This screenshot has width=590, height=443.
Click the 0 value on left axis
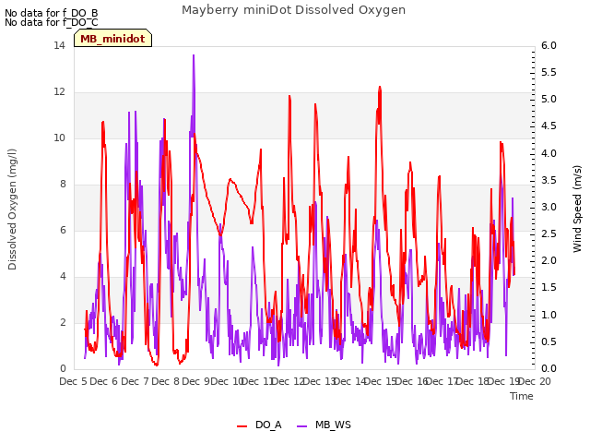[x=63, y=369]
